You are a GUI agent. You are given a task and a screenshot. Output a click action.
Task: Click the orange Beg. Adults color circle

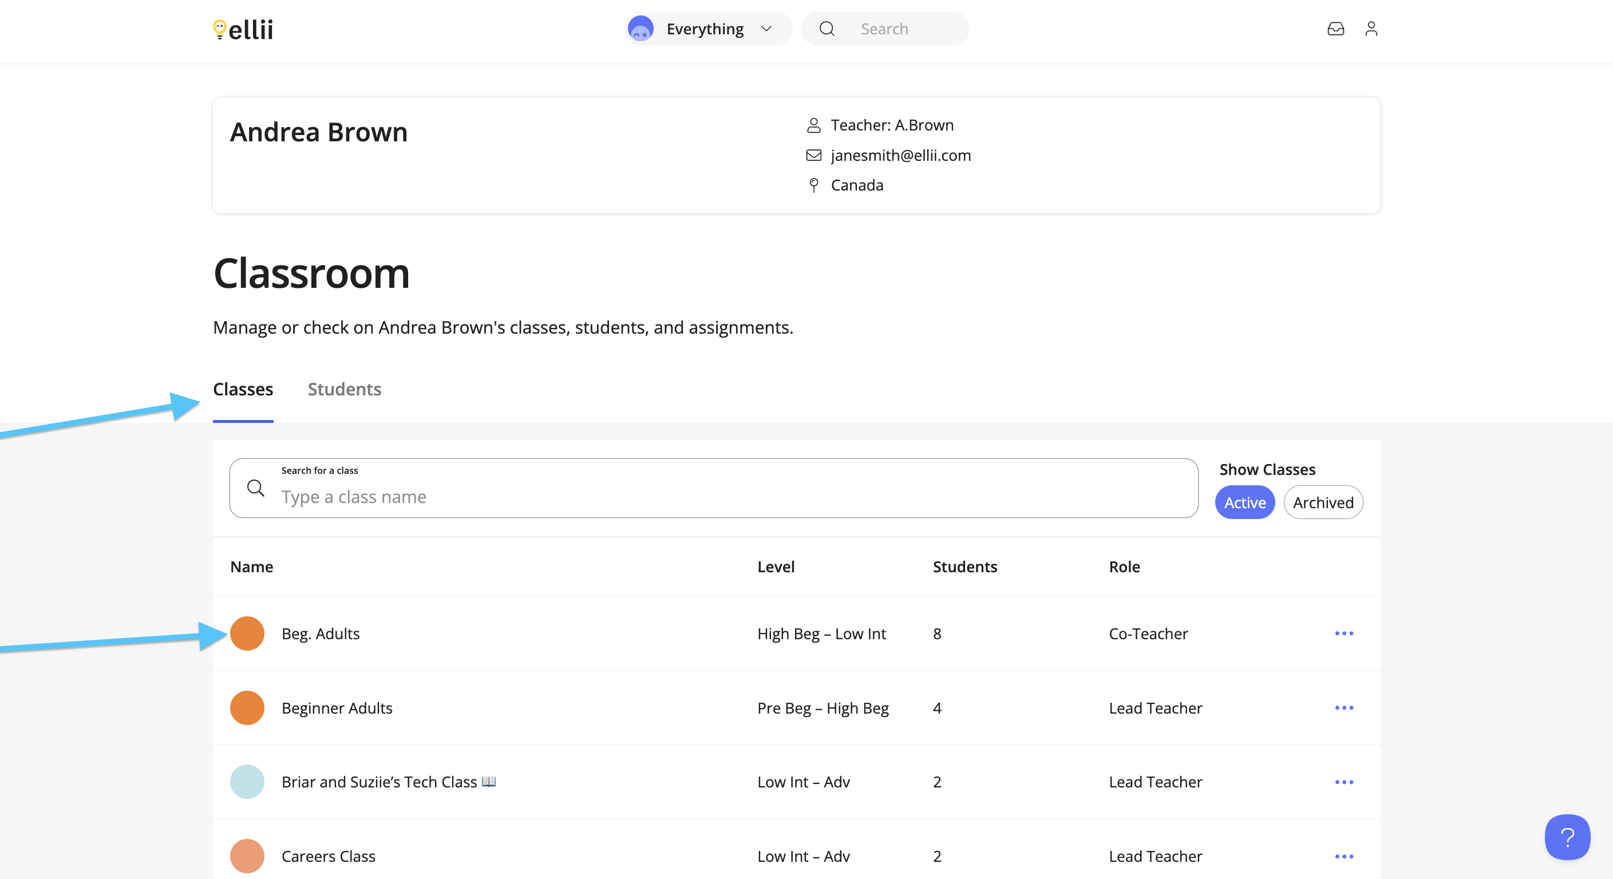click(247, 633)
